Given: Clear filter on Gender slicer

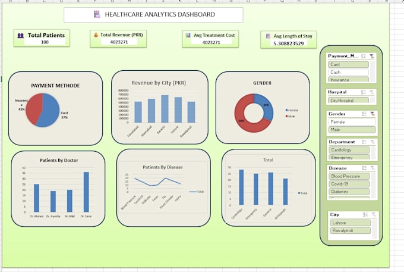Looking at the screenshot, I should click(x=373, y=114).
